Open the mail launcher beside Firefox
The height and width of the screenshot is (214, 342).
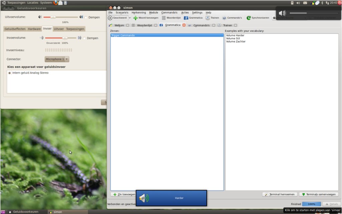tap(60, 3)
